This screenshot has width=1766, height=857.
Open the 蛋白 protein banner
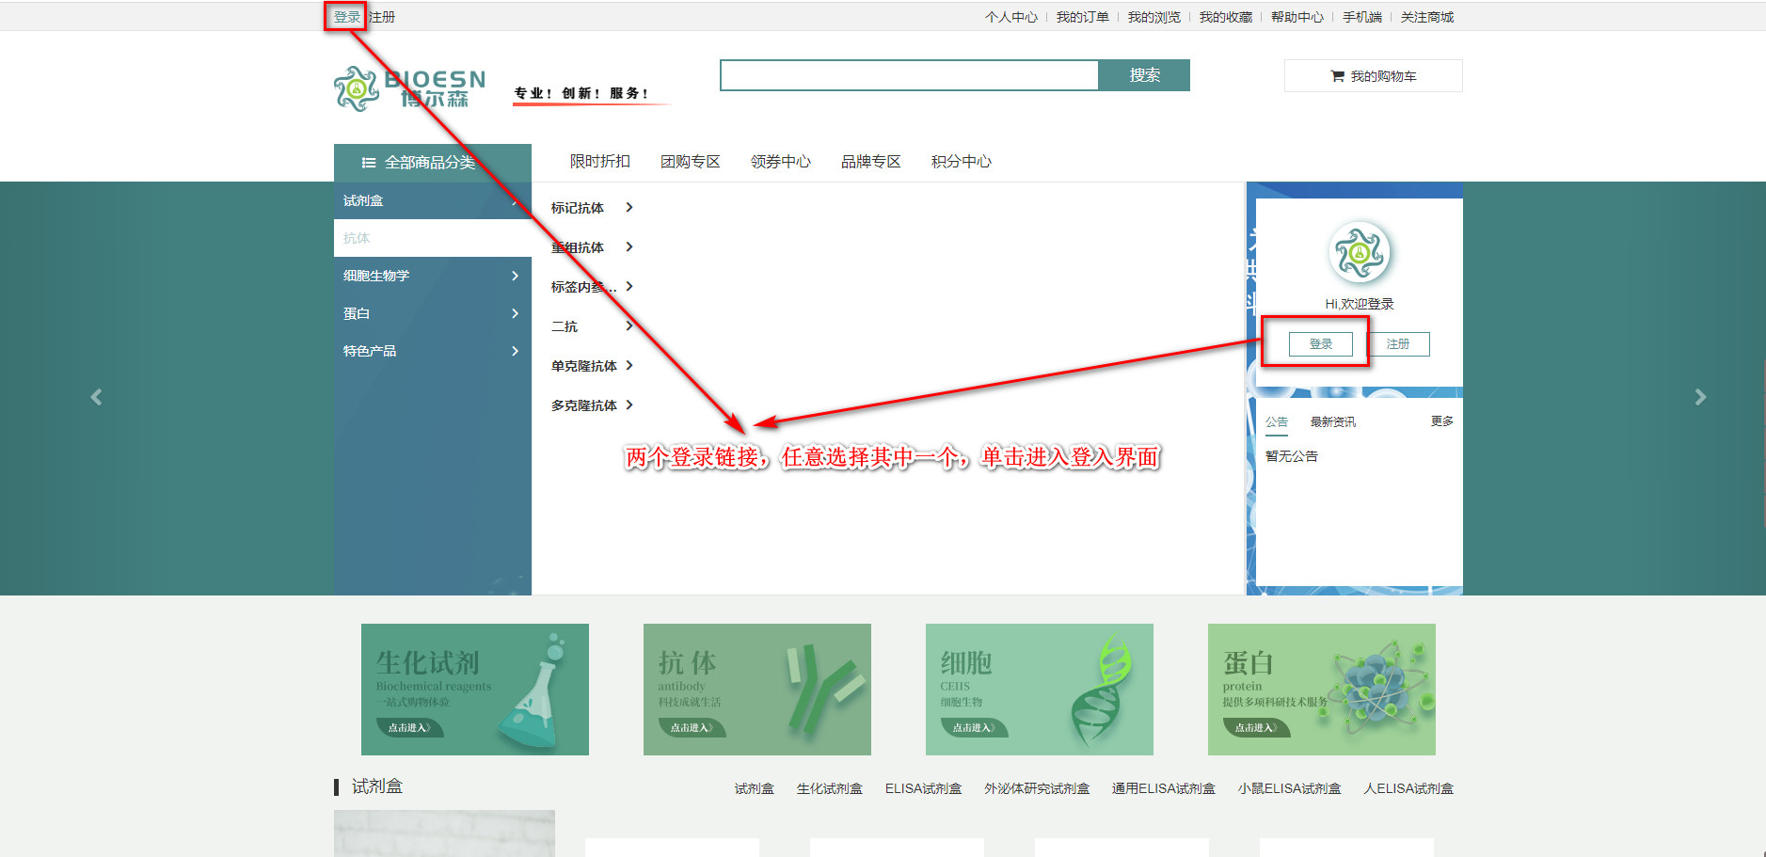click(1321, 689)
